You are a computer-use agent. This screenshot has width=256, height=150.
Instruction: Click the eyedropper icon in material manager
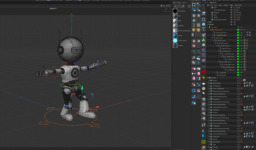183,6
